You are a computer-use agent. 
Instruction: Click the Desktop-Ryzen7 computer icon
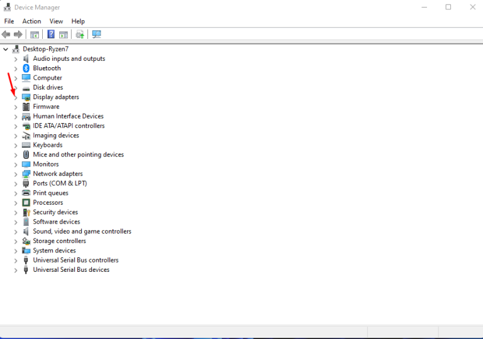pyautogui.click(x=16, y=49)
